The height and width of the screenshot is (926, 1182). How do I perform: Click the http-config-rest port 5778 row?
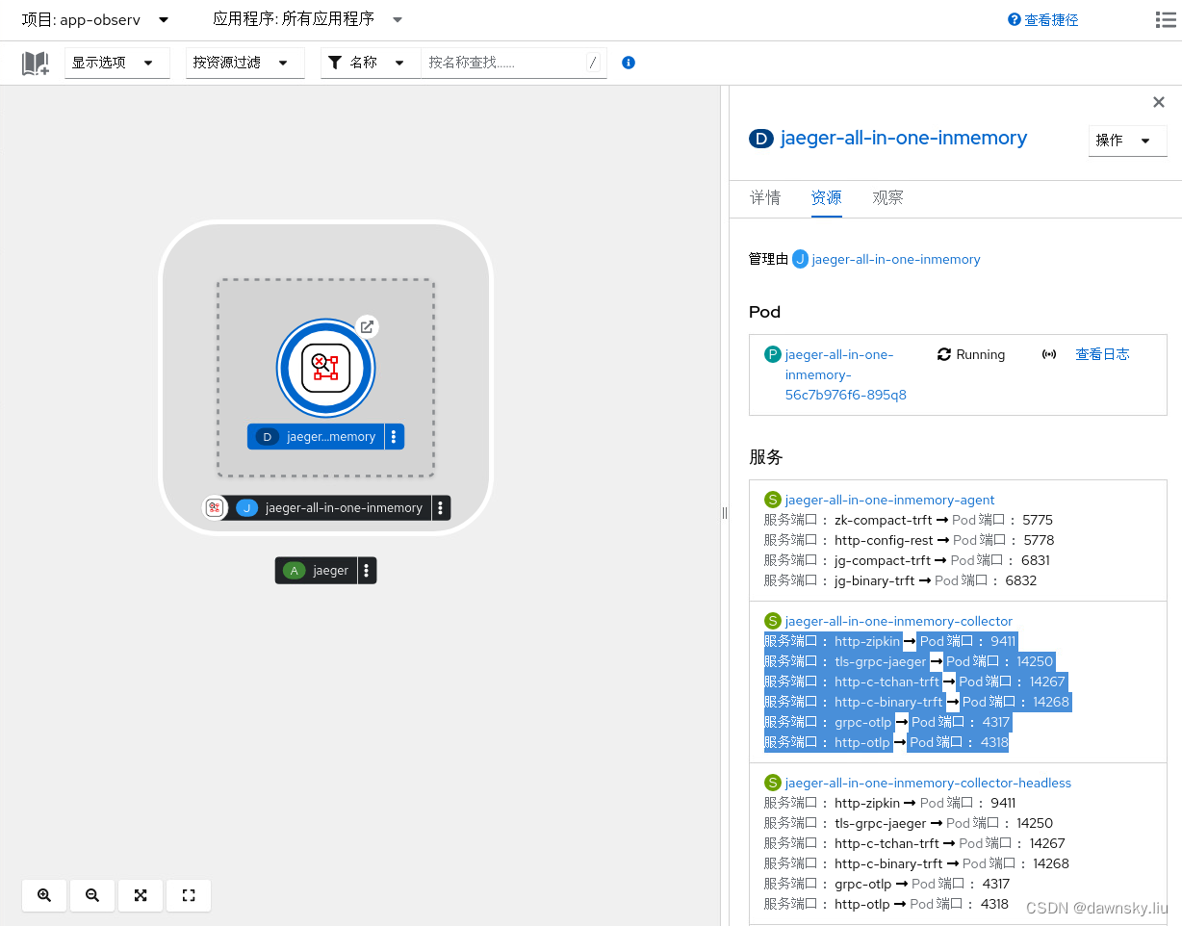909,540
